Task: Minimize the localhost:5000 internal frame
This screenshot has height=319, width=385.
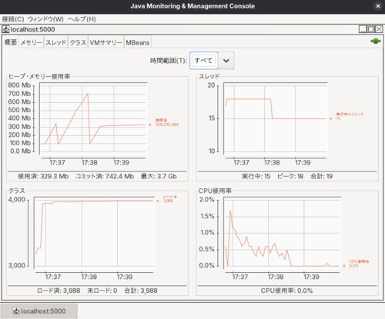Action: (x=363, y=29)
